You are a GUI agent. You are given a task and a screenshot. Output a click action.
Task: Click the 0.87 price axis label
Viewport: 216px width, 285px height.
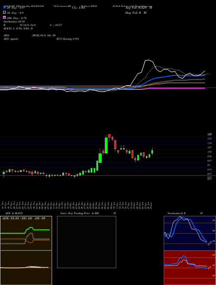[210, 161]
